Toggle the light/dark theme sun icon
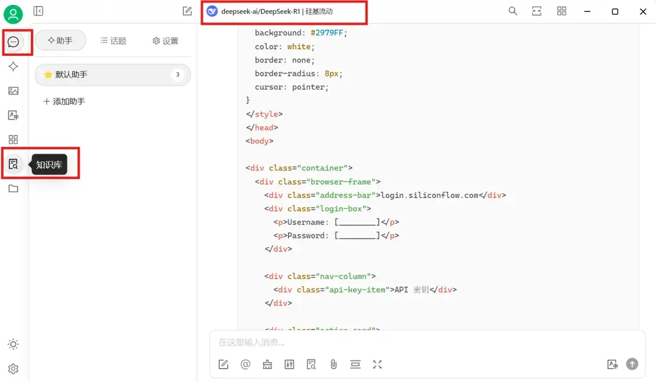The height and width of the screenshot is (382, 656). tap(13, 344)
